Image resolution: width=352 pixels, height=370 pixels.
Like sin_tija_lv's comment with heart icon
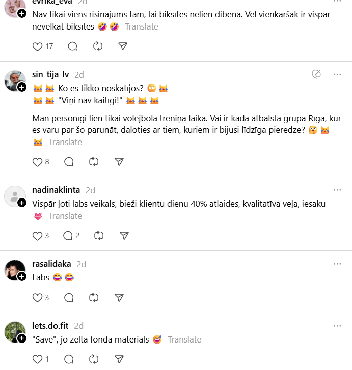click(37, 162)
